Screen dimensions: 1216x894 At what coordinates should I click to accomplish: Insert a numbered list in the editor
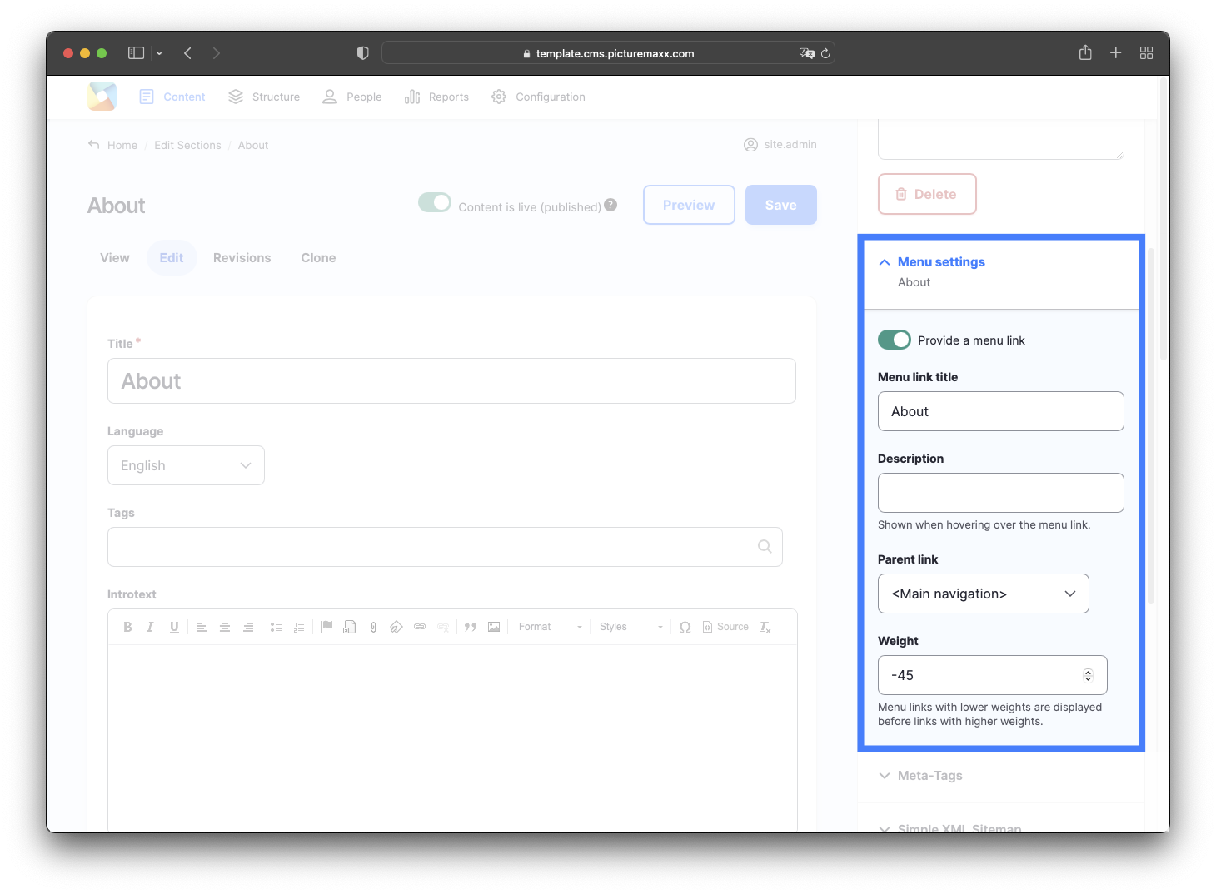(299, 626)
